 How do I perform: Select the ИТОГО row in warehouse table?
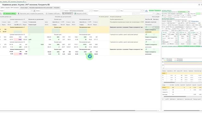[x=182, y=88]
